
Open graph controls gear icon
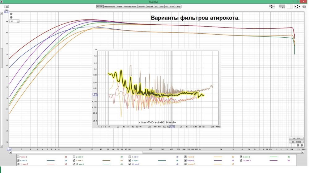pos(304,6)
